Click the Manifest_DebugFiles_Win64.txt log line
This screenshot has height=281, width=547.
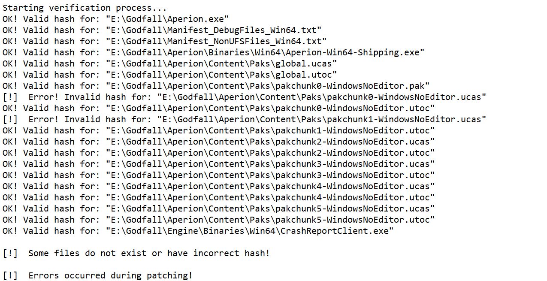click(162, 30)
